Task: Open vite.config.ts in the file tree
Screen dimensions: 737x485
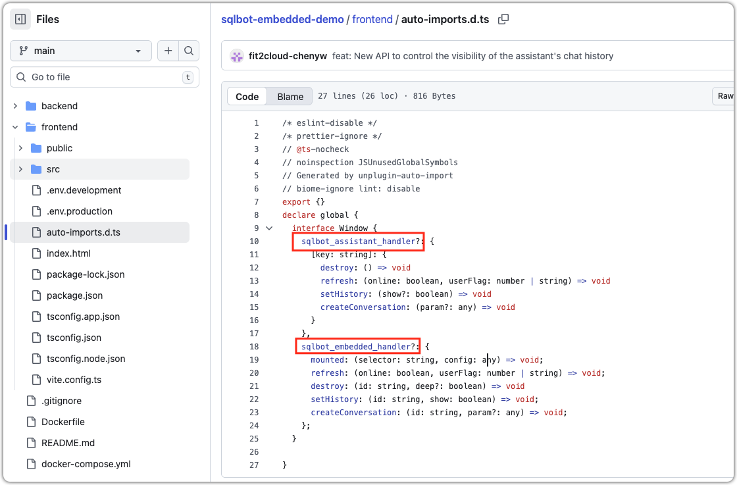Action: point(74,380)
